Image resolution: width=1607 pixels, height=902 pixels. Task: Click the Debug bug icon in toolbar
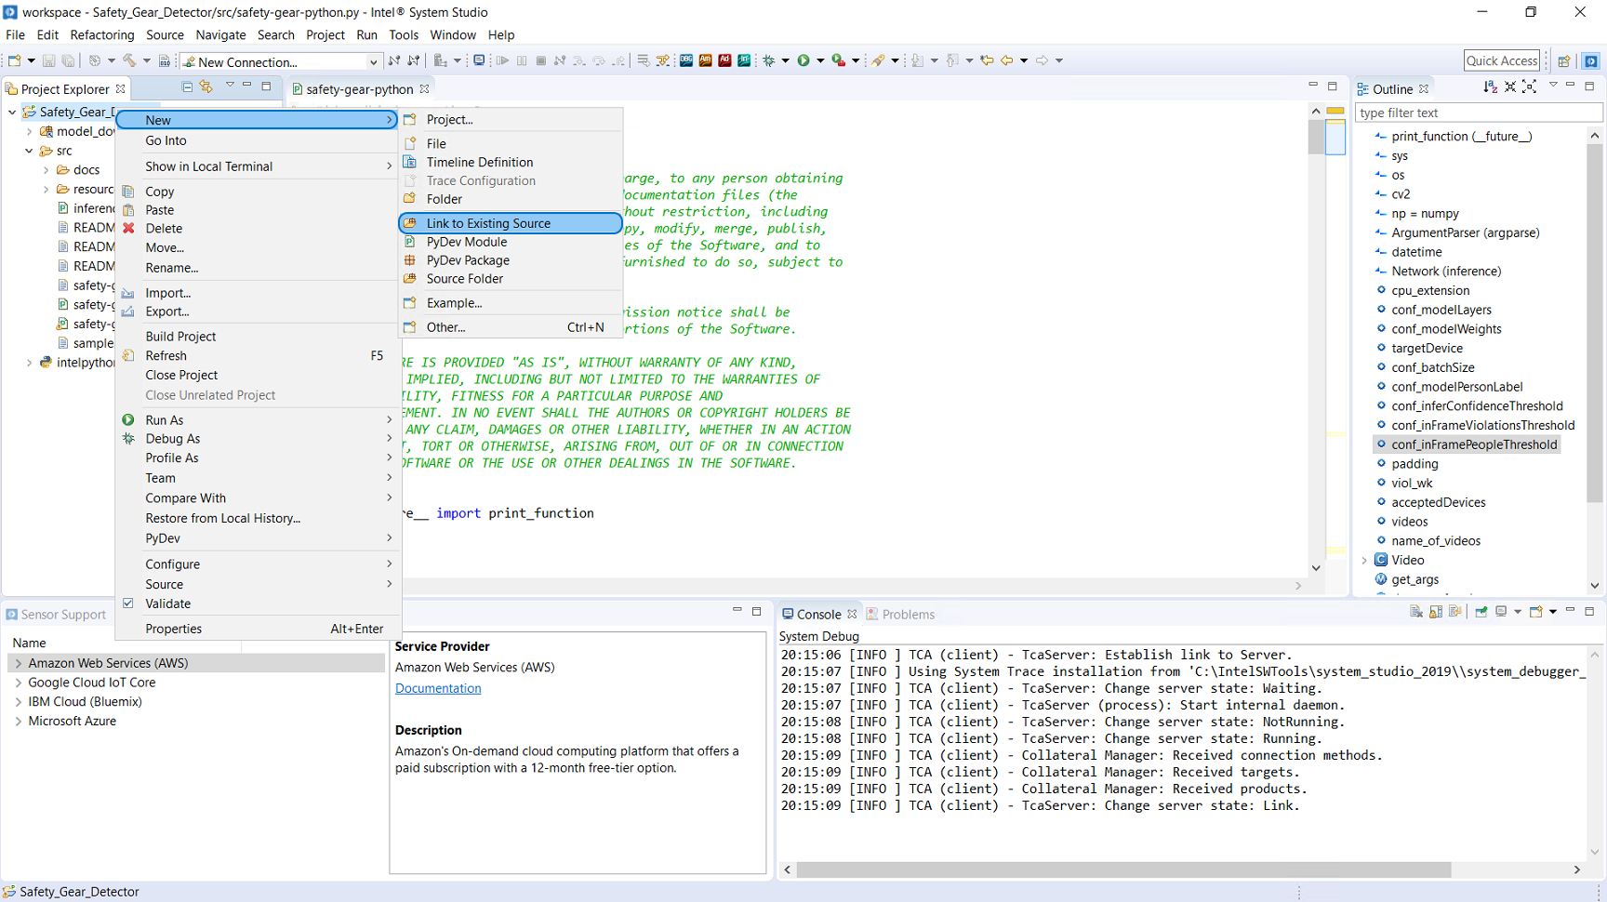tap(769, 60)
